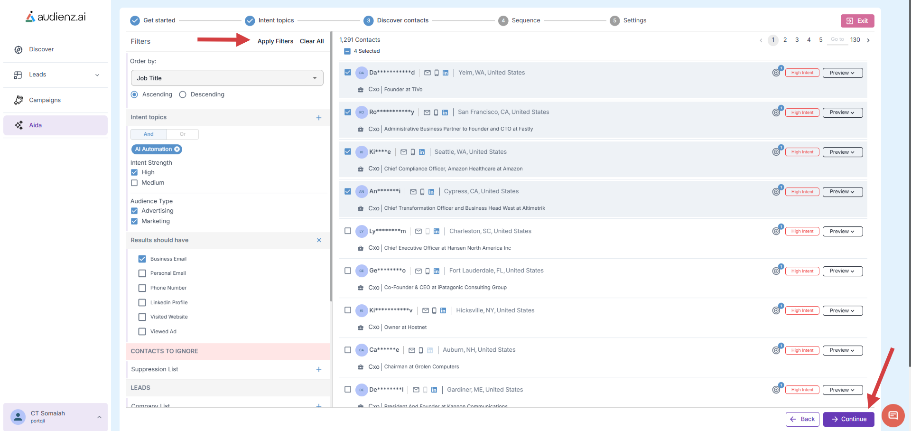Remove the AI Automation topic chip
Screen dimensions: 911x431
(x=177, y=149)
